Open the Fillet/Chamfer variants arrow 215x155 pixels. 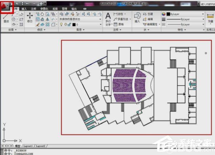[x=57, y=24]
